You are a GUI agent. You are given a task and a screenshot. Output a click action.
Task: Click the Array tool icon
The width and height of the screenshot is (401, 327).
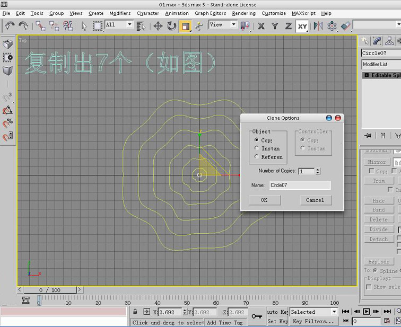[x=332, y=26]
